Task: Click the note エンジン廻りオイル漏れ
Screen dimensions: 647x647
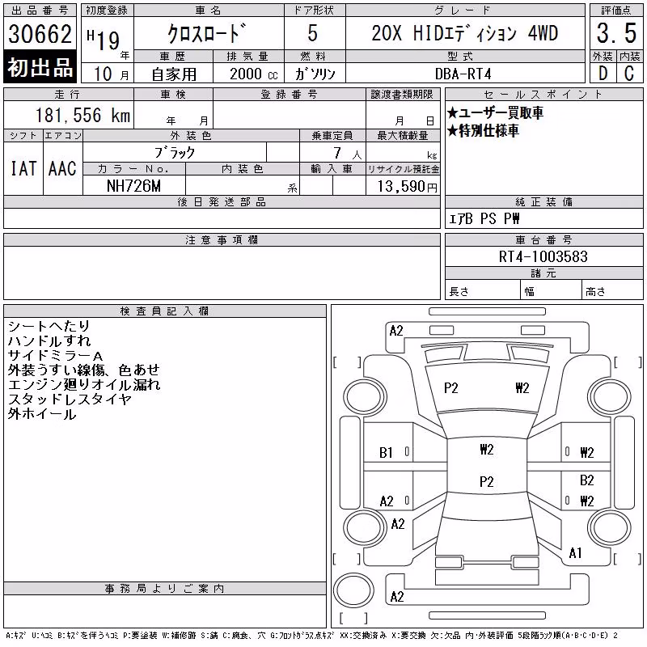Action: [x=84, y=385]
